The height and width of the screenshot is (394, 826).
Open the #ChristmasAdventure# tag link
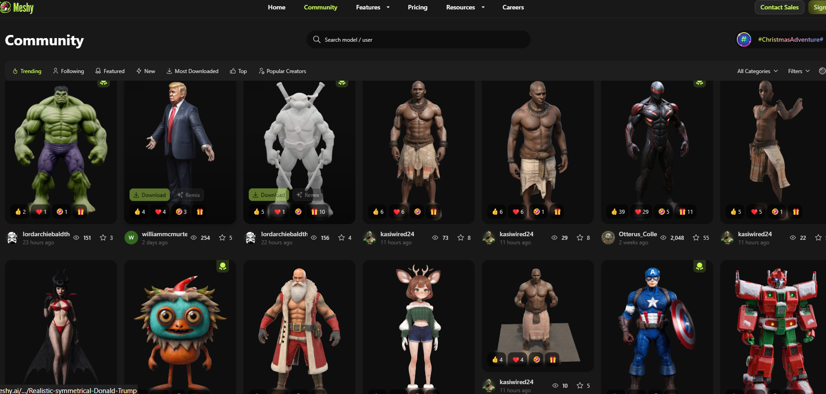click(791, 39)
